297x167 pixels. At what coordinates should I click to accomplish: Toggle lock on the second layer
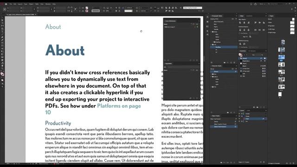click(x=242, y=116)
